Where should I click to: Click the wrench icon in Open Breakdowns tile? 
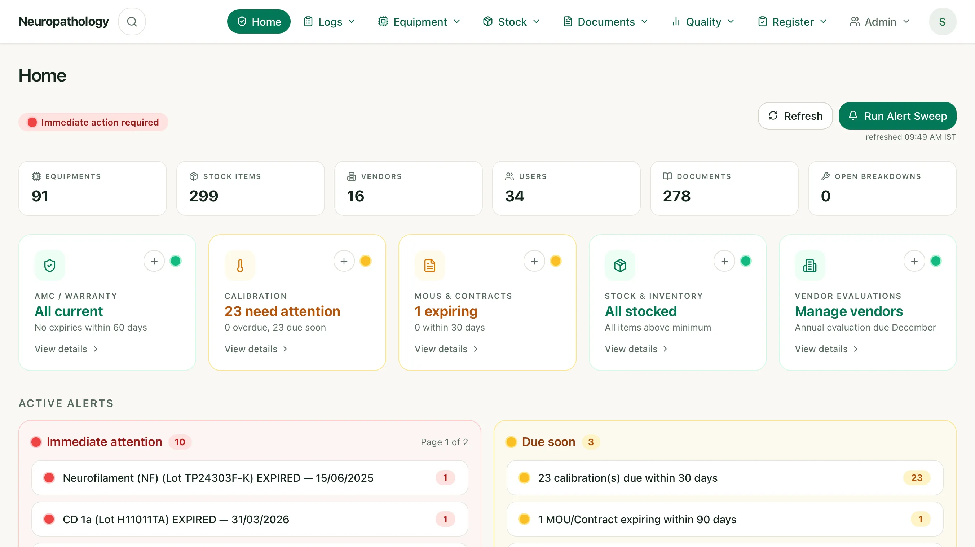click(825, 176)
